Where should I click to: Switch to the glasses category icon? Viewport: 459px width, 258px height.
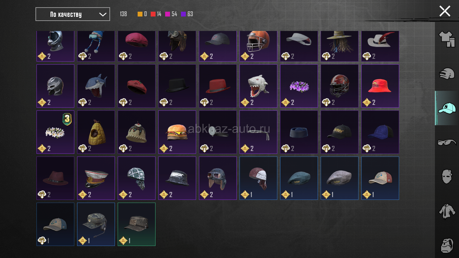(x=447, y=142)
